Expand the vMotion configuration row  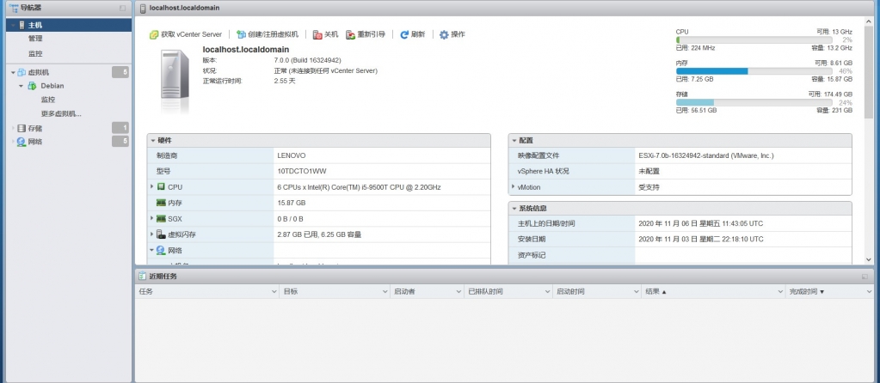(513, 186)
